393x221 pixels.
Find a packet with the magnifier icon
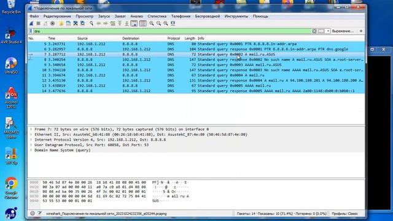[x=91, y=23]
